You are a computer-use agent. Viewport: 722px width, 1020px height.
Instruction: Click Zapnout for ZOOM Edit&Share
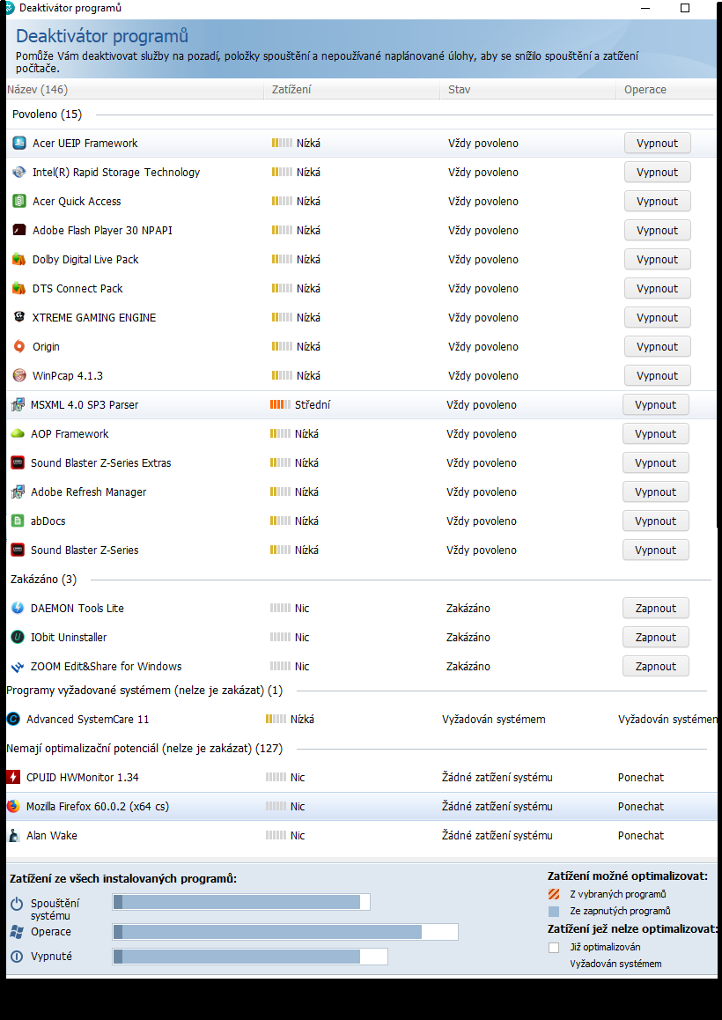[x=655, y=666]
